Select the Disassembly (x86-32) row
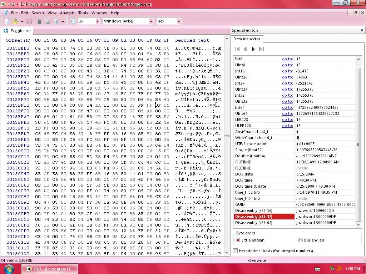Viewport: 366px width, 274px height. click(x=295, y=217)
